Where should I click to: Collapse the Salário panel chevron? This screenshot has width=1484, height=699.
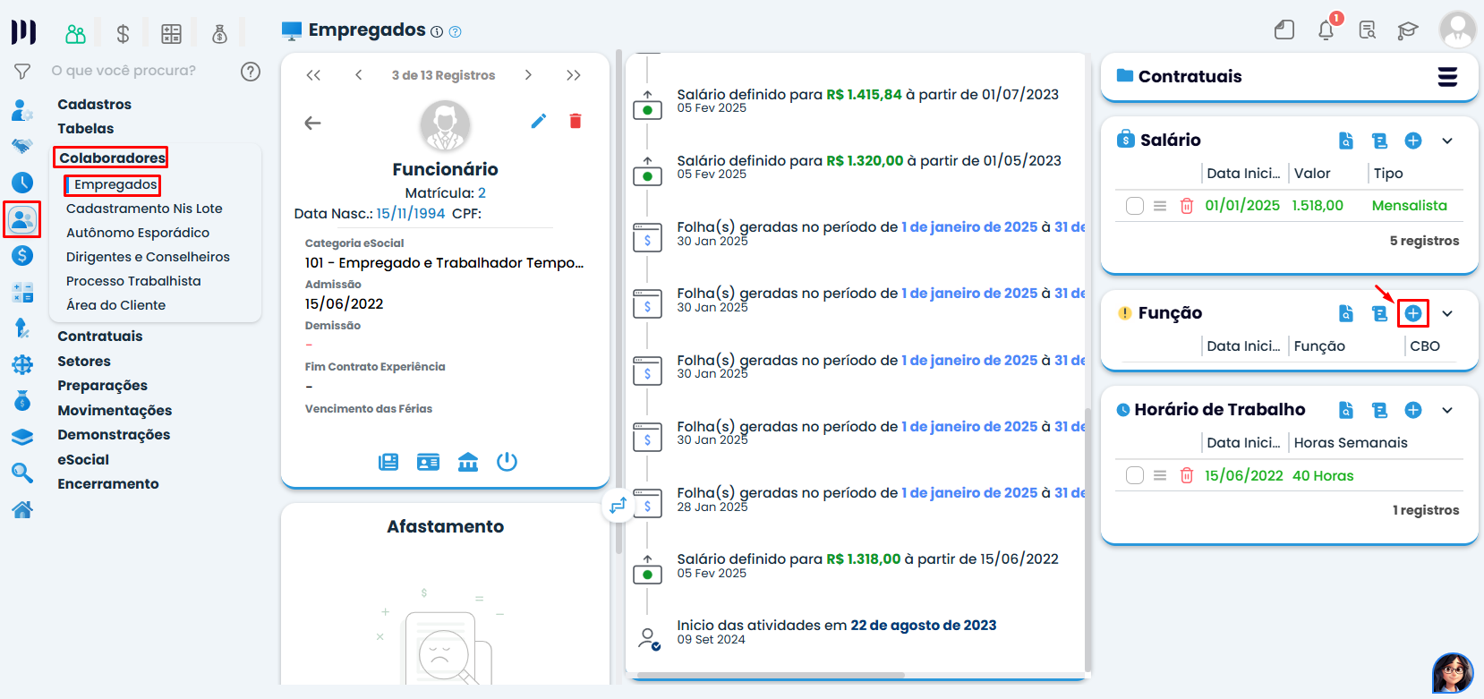tap(1447, 141)
